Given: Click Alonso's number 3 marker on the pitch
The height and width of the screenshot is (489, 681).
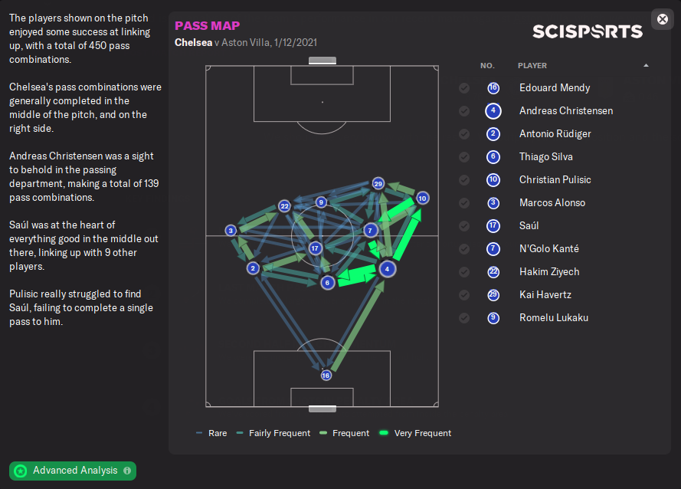Looking at the screenshot, I should point(231,230).
